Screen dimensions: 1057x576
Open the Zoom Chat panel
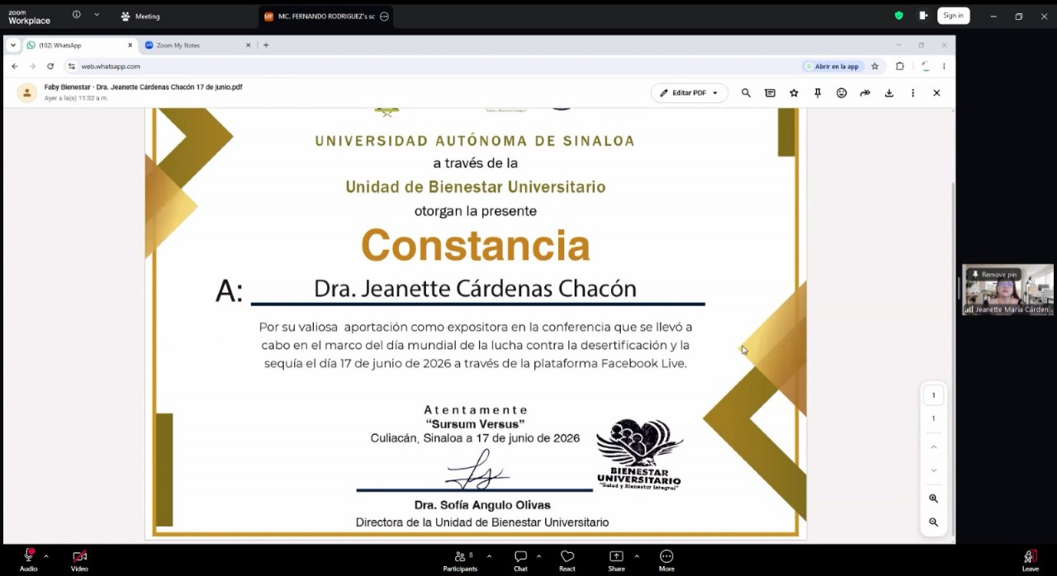pos(520,559)
